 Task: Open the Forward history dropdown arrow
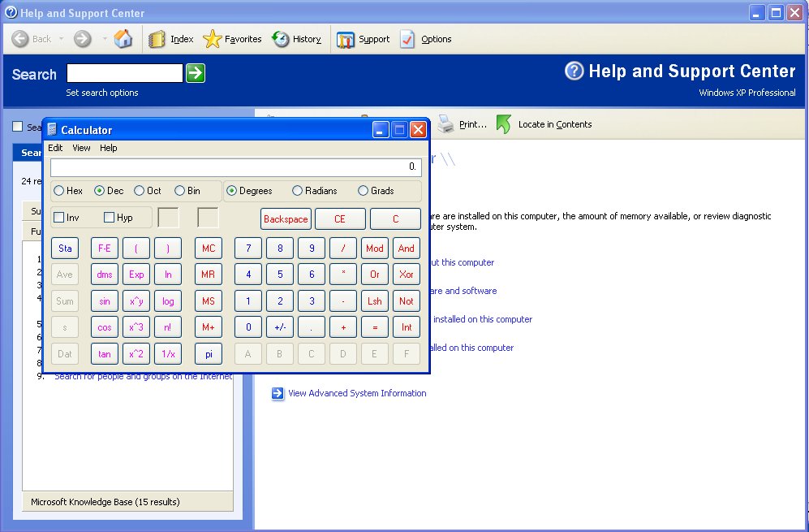coord(104,39)
